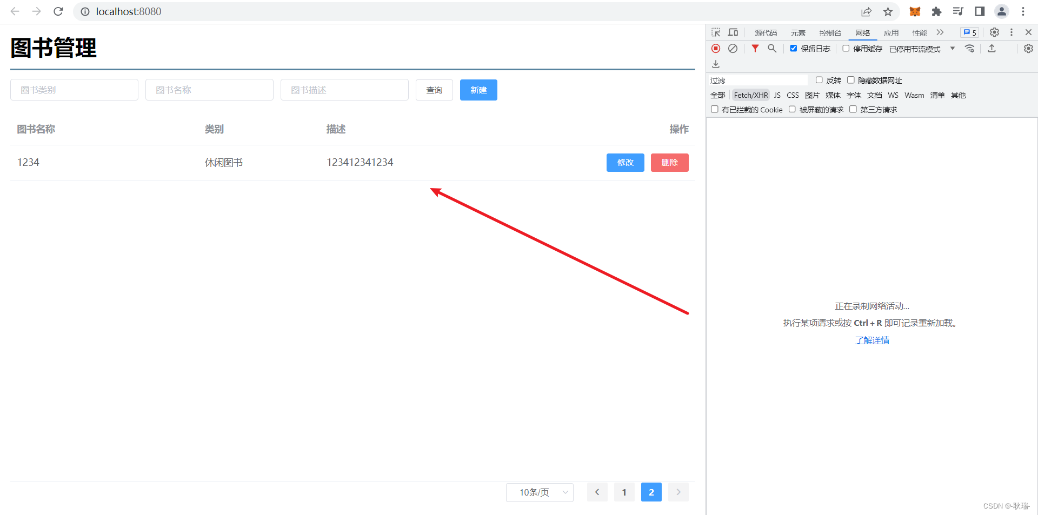The width and height of the screenshot is (1038, 515).
Task: Toggle the browser side panel icon
Action: coord(980,11)
